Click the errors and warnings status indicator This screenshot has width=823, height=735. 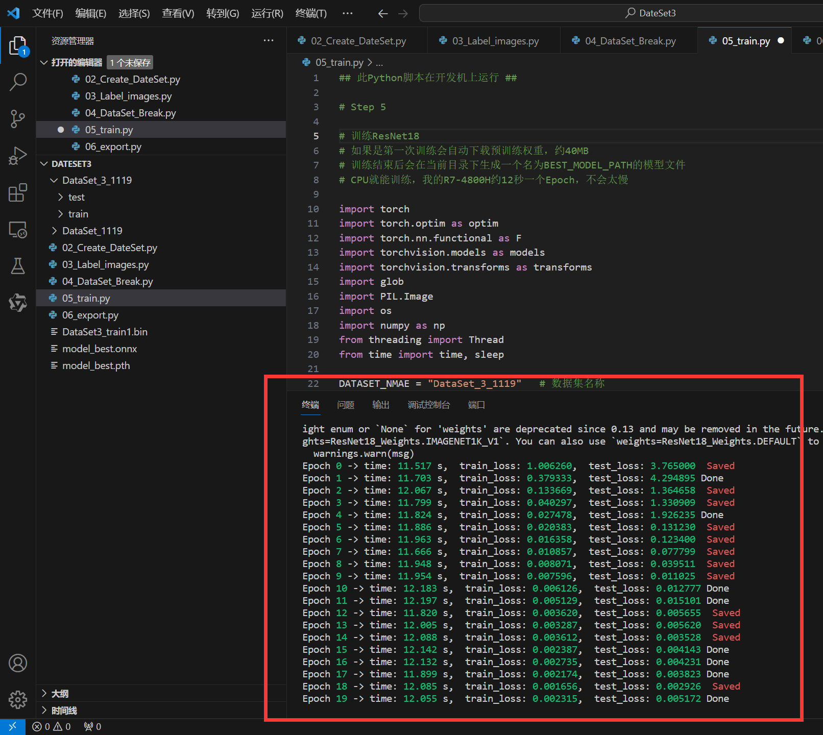(x=52, y=726)
